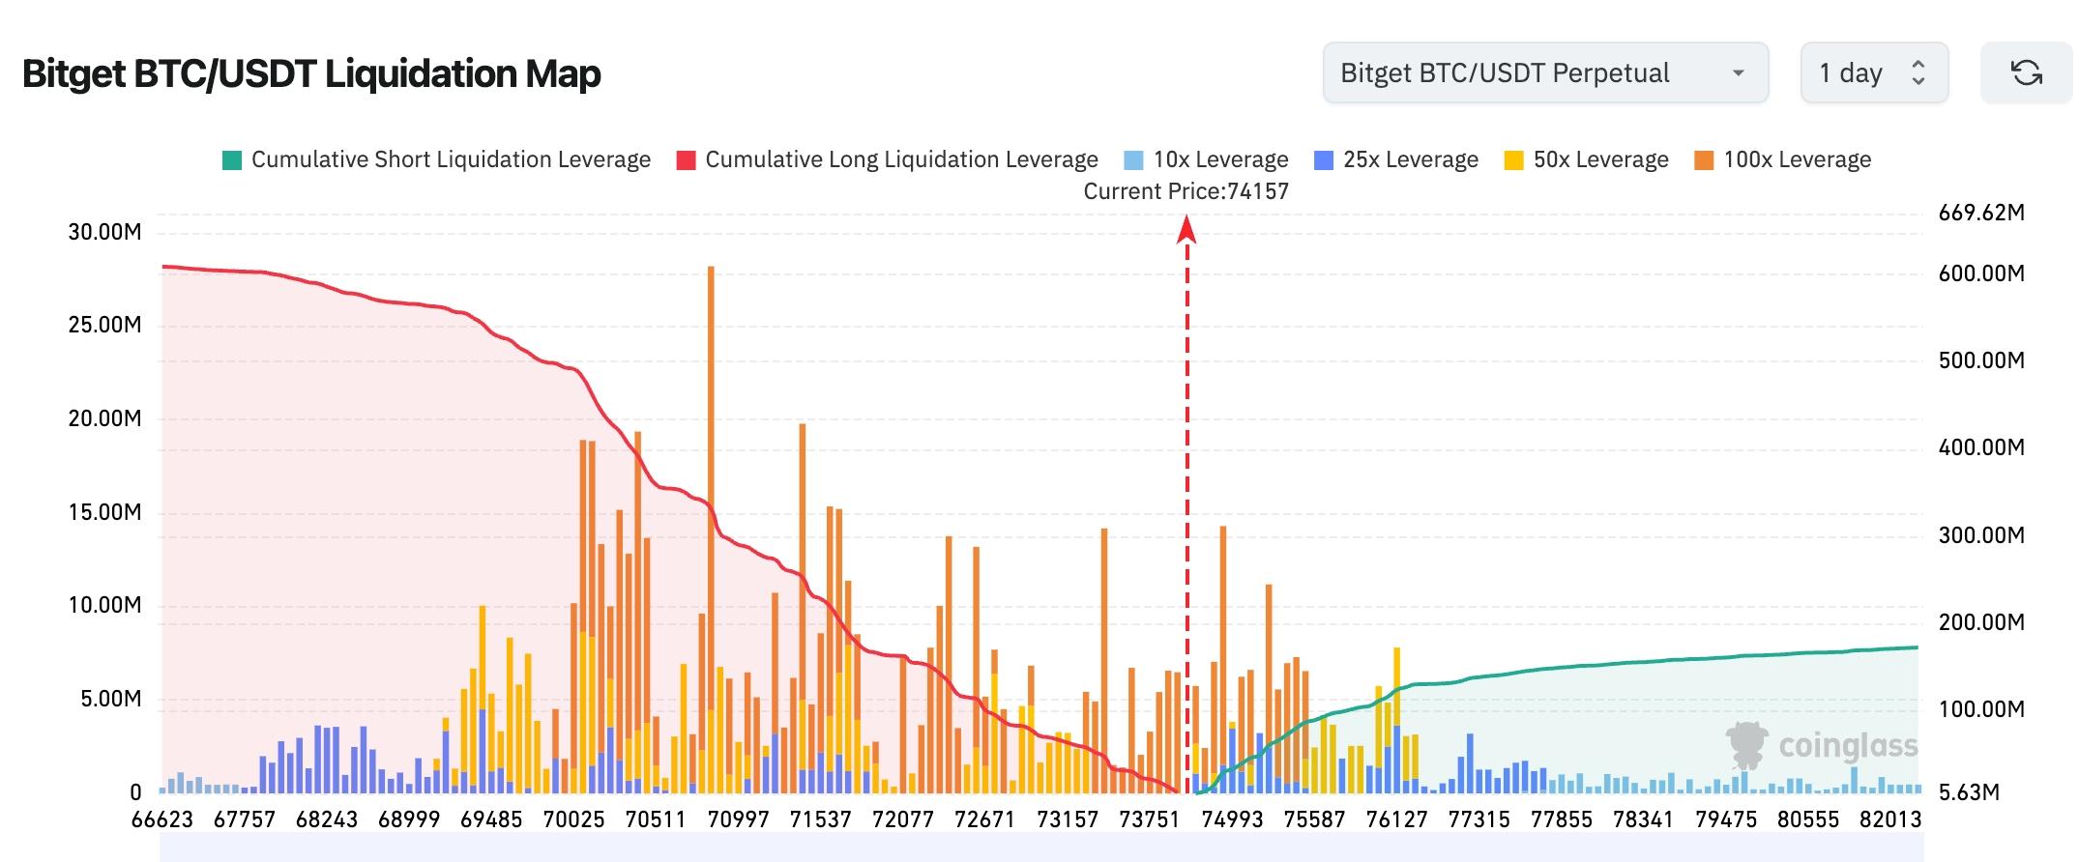Image resolution: width=2079 pixels, height=862 pixels.
Task: Click the orange 100x legend color square
Action: [1704, 160]
